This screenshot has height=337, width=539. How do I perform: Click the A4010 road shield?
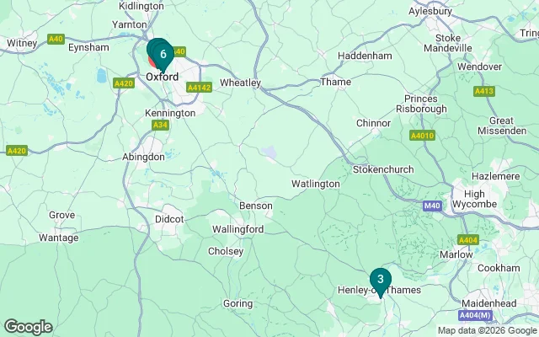click(x=422, y=135)
